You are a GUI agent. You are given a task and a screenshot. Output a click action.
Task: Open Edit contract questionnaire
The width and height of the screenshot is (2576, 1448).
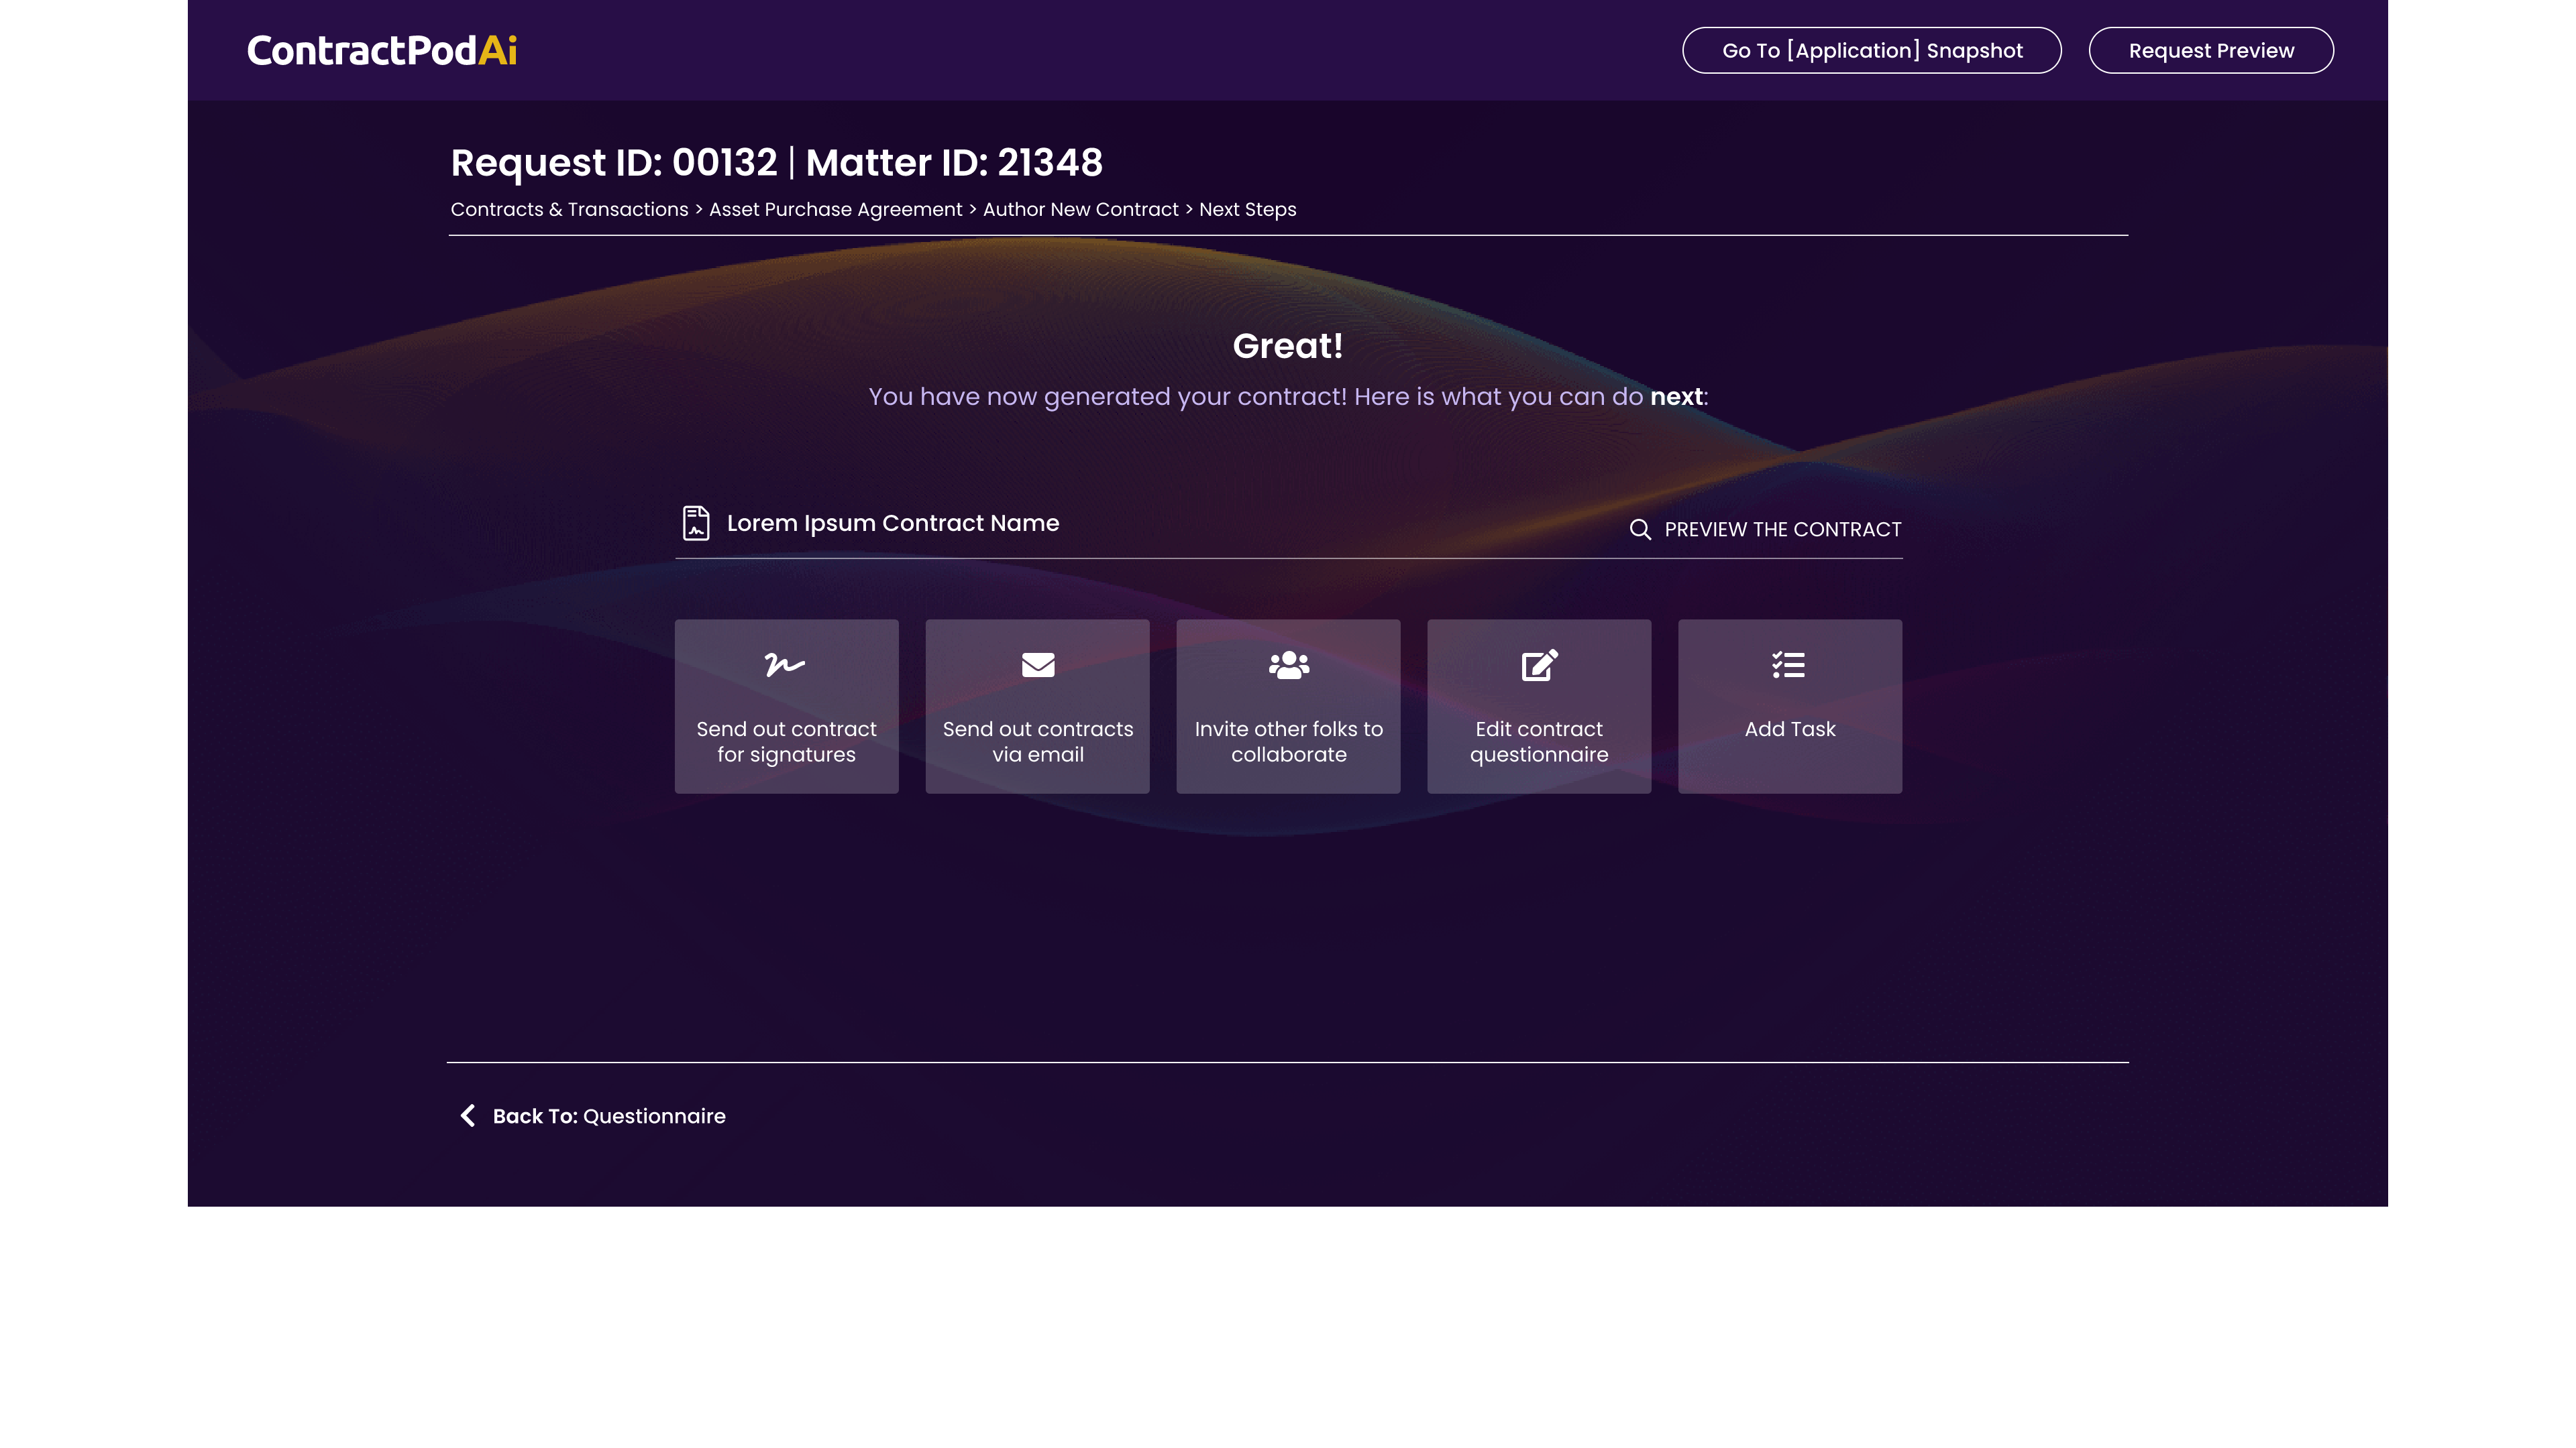[x=1539, y=705]
